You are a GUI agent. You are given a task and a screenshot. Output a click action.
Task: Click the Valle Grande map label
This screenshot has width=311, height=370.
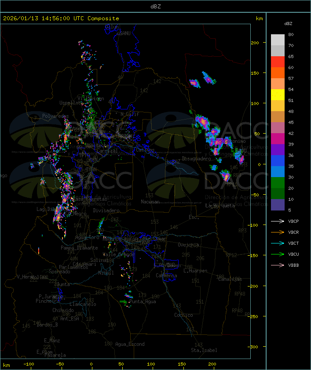[118, 254]
